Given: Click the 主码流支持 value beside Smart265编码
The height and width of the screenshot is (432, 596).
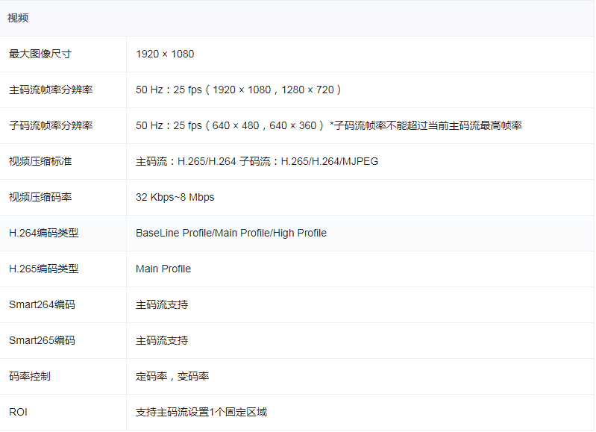Looking at the screenshot, I should pos(162,340).
